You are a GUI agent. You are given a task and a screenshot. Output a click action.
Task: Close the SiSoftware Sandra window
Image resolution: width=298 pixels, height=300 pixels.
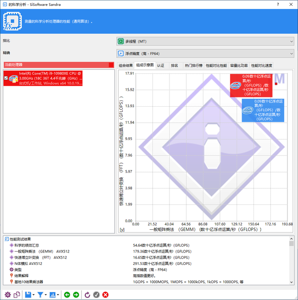(291, 4)
